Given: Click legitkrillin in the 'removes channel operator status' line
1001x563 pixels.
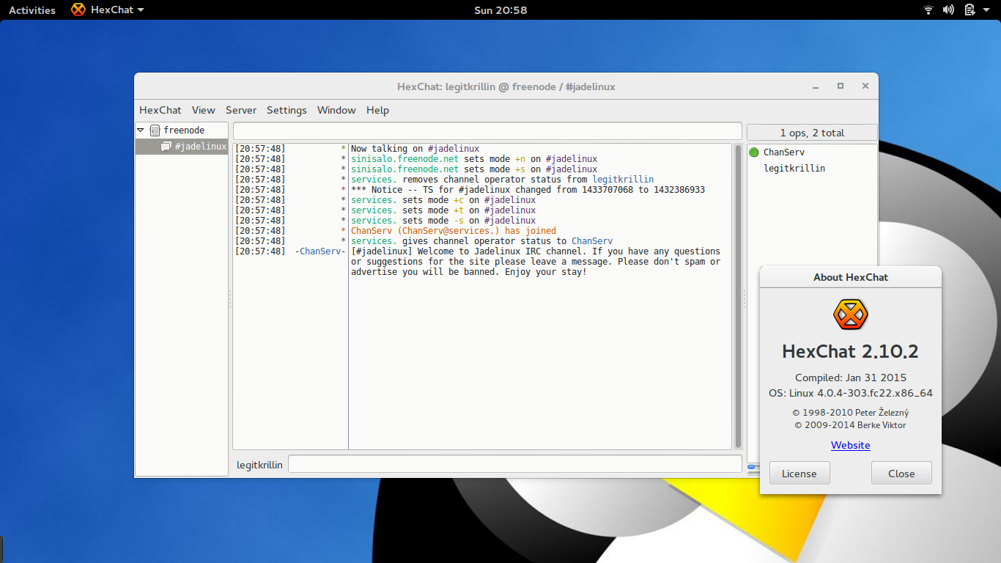Looking at the screenshot, I should point(623,180).
